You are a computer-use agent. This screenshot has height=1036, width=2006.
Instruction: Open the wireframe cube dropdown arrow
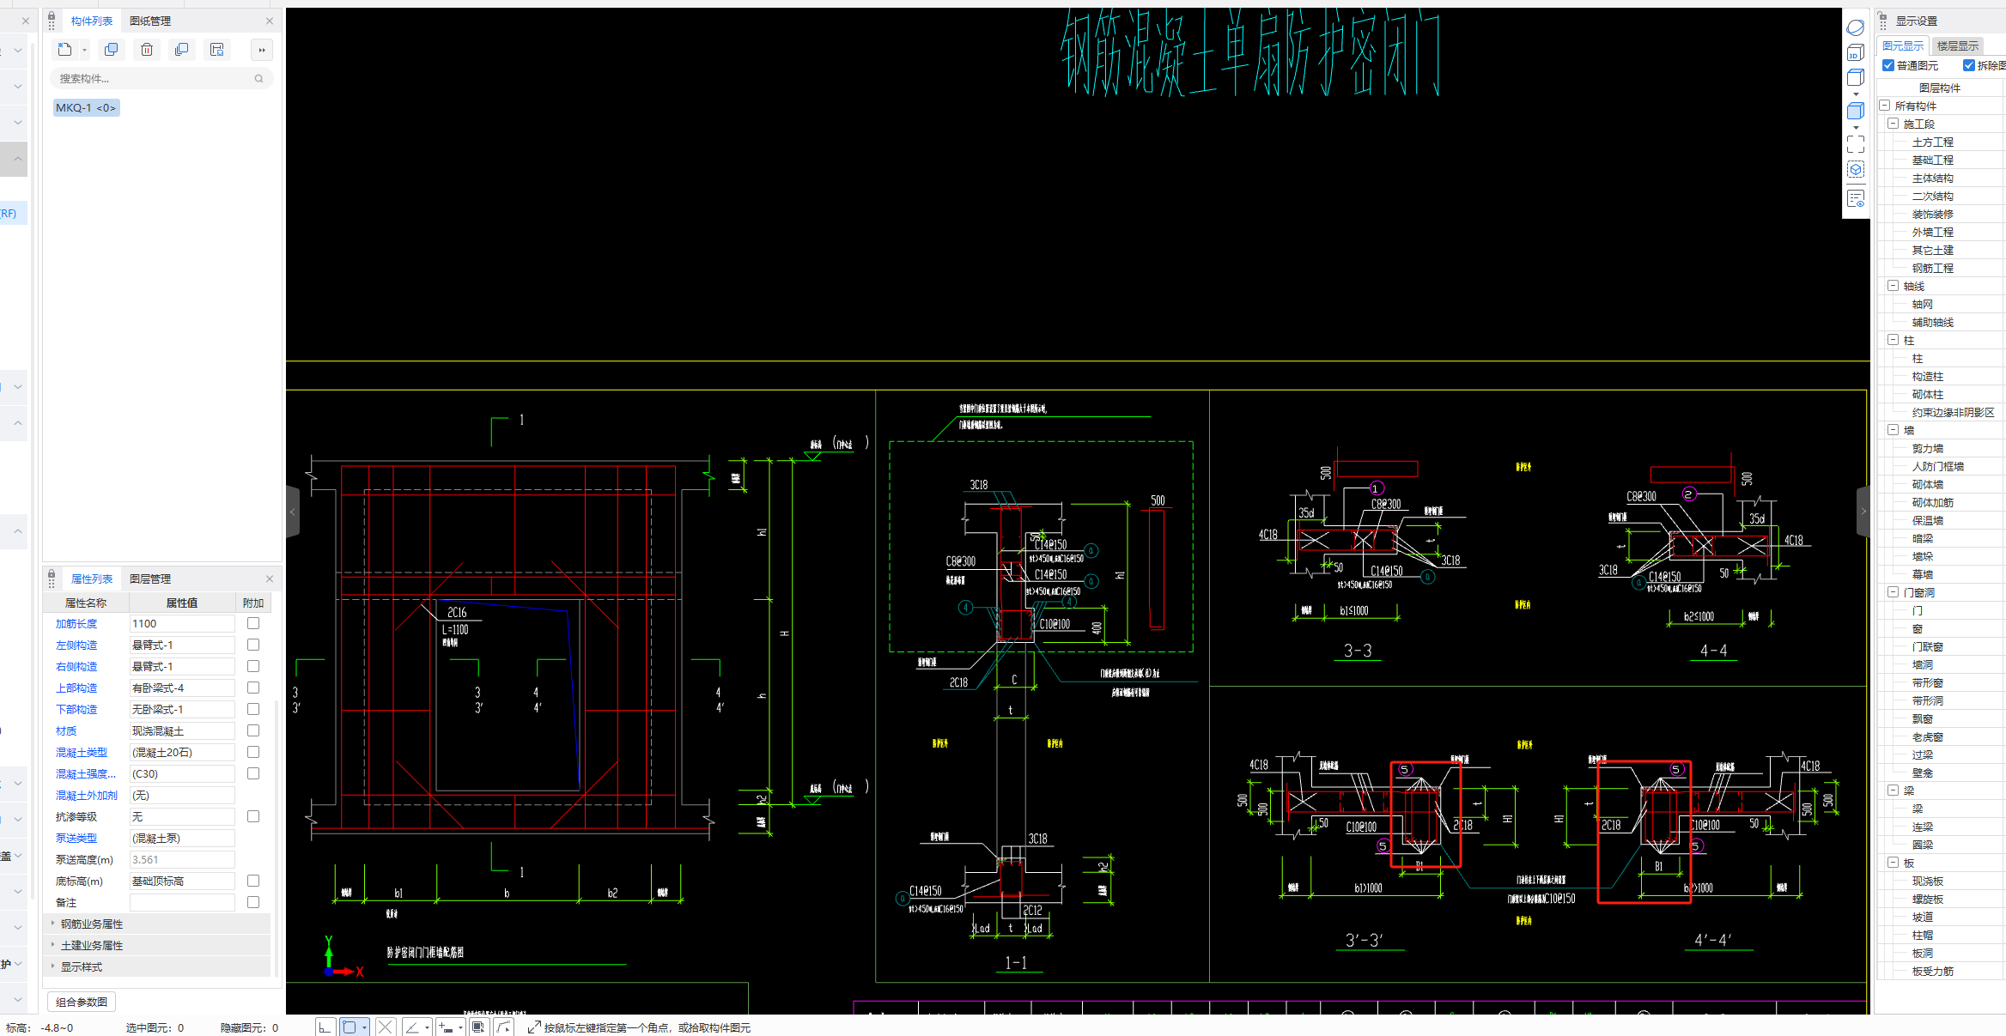tap(1856, 94)
